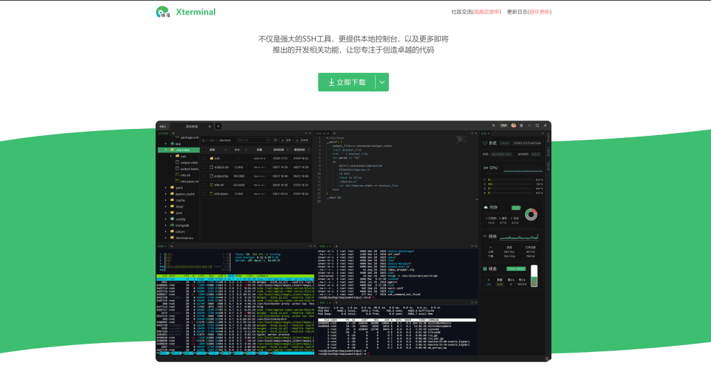Click the CPU icon in the monitor panel
The width and height of the screenshot is (711, 377).
click(486, 168)
